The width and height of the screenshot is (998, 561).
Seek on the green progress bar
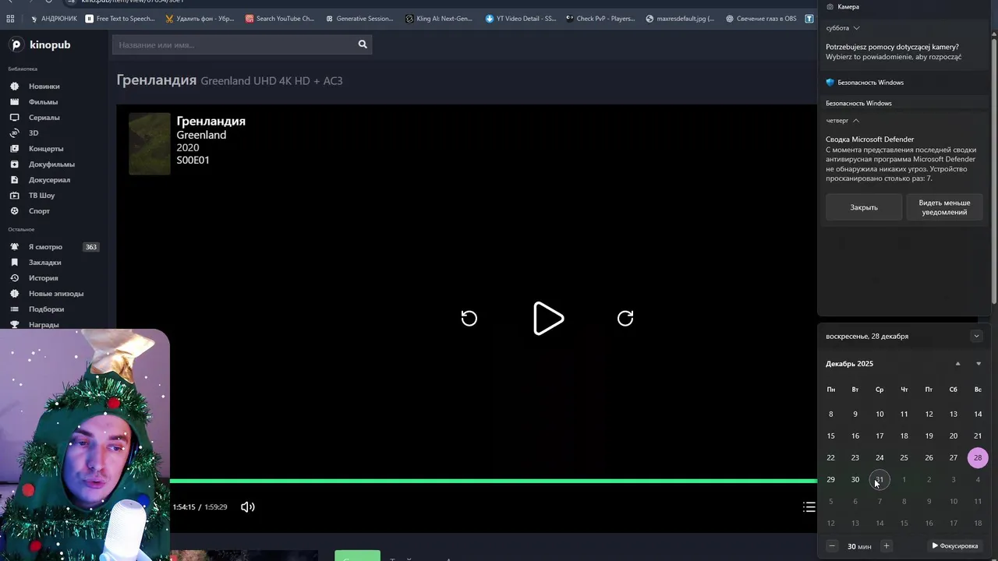coord(493,482)
